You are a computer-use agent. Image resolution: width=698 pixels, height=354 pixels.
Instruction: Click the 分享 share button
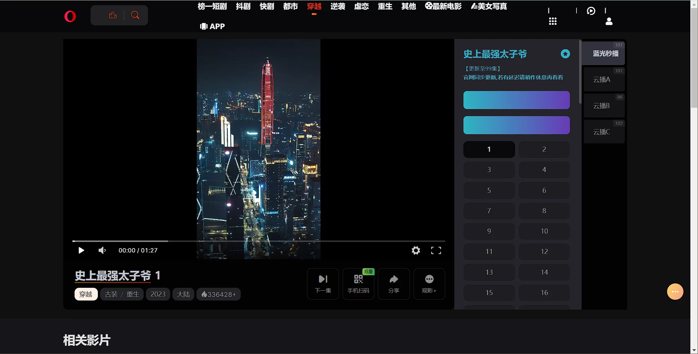(x=394, y=284)
